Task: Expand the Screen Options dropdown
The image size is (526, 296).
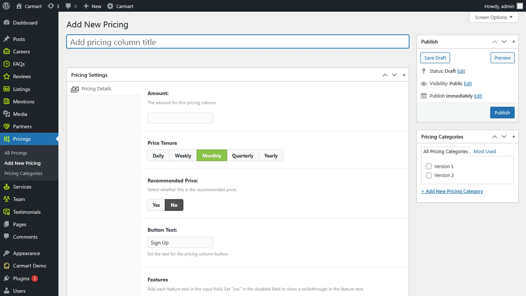Action: 494,17
